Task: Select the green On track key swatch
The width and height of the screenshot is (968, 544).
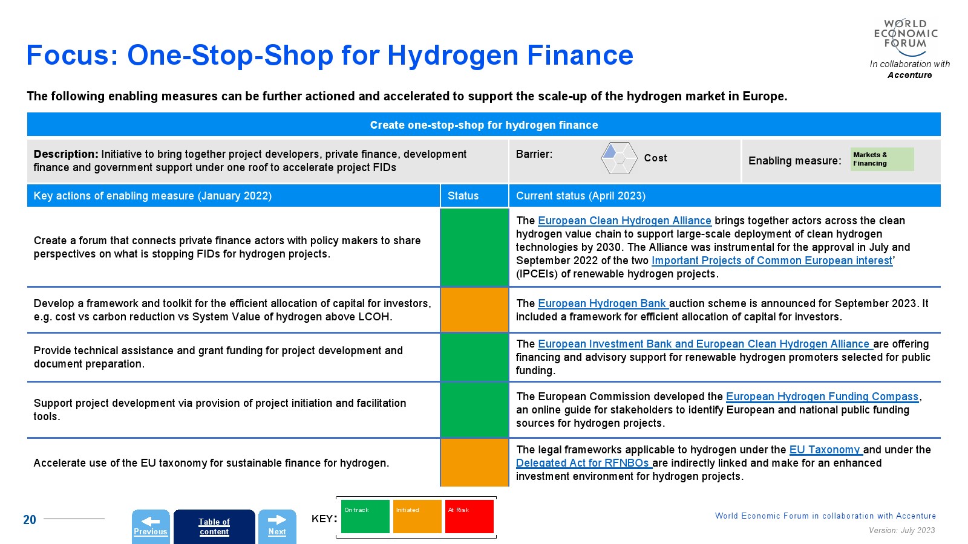Action: tap(365, 517)
